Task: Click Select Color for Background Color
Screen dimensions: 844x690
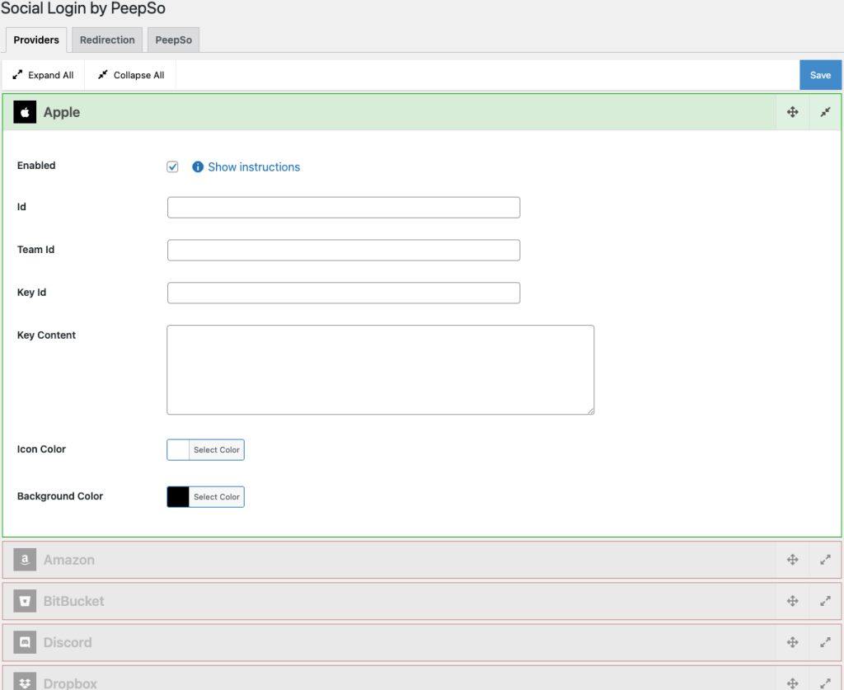Action: click(x=217, y=497)
